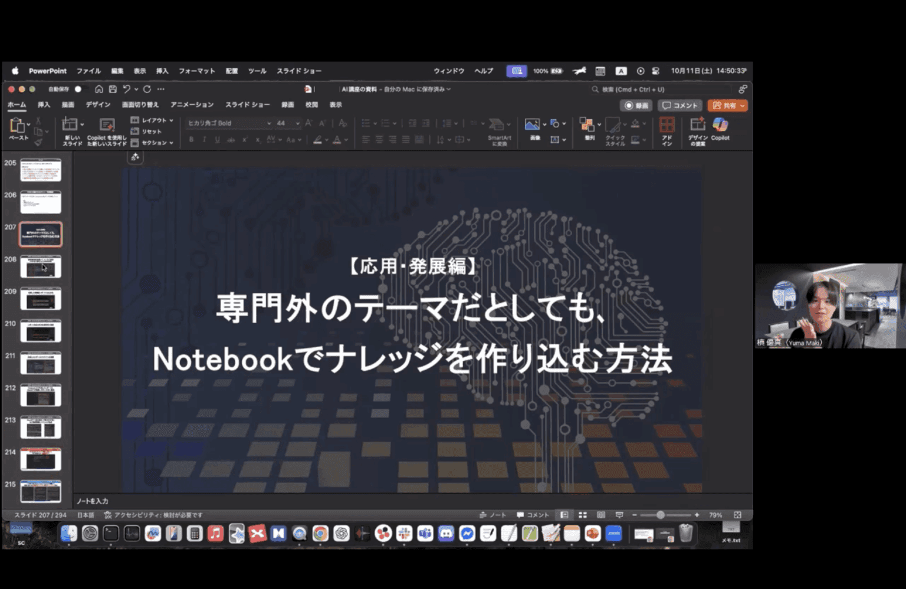Open the スライドショー menu in the menu bar
Viewport: 906px width, 589px height.
299,71
